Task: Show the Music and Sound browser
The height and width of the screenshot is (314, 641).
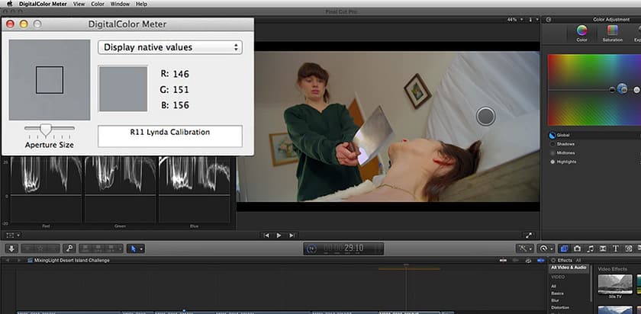Action: [x=590, y=248]
